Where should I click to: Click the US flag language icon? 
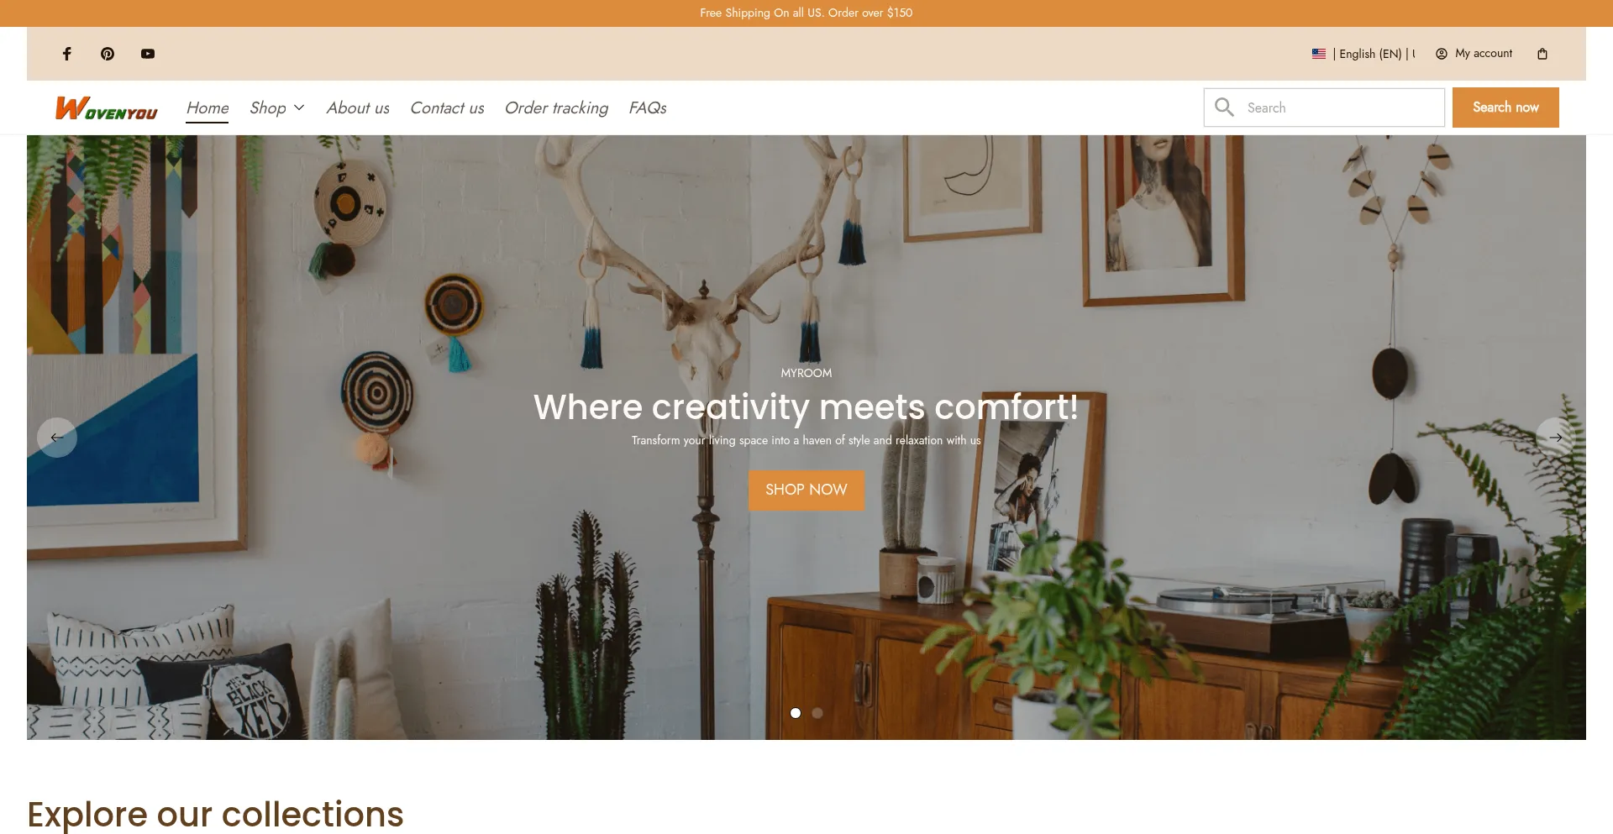click(x=1319, y=54)
